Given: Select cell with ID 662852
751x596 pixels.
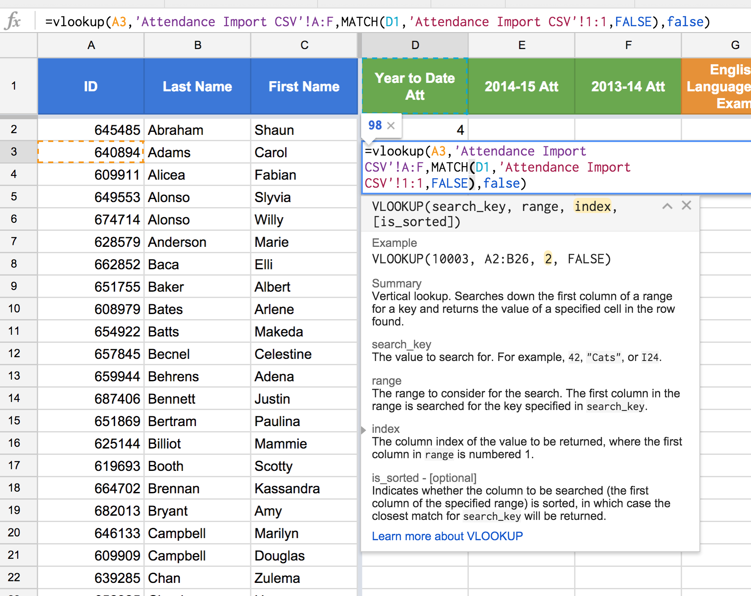Looking at the screenshot, I should click(91, 264).
